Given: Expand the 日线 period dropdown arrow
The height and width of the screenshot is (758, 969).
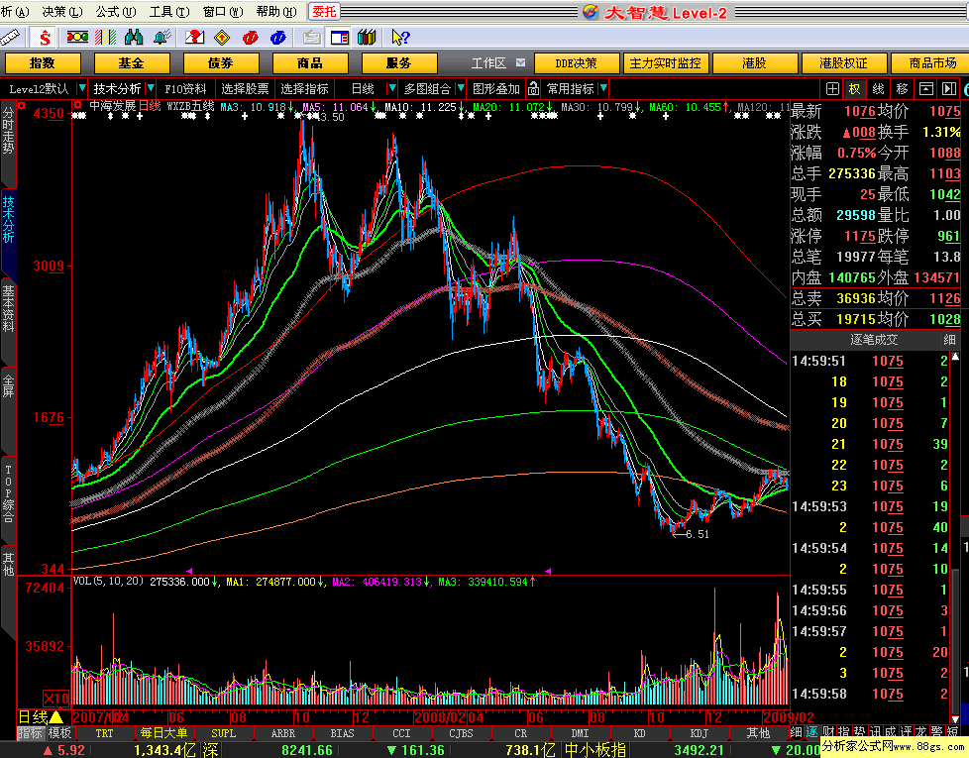Looking at the screenshot, I should point(391,88).
